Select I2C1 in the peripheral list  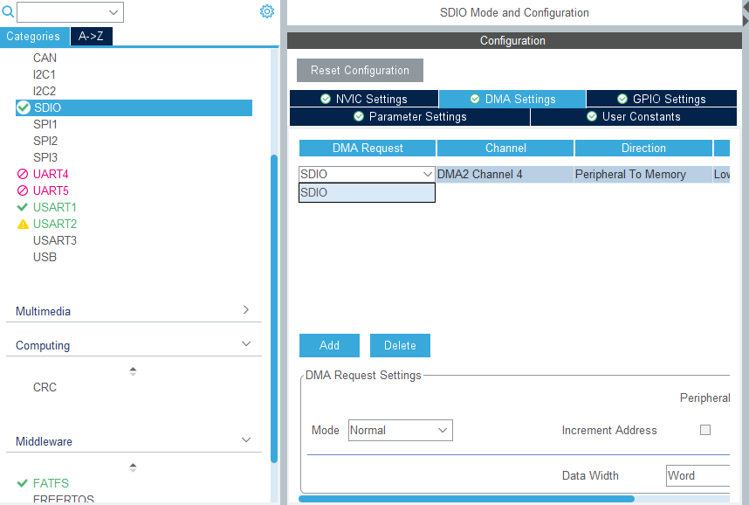[45, 74]
